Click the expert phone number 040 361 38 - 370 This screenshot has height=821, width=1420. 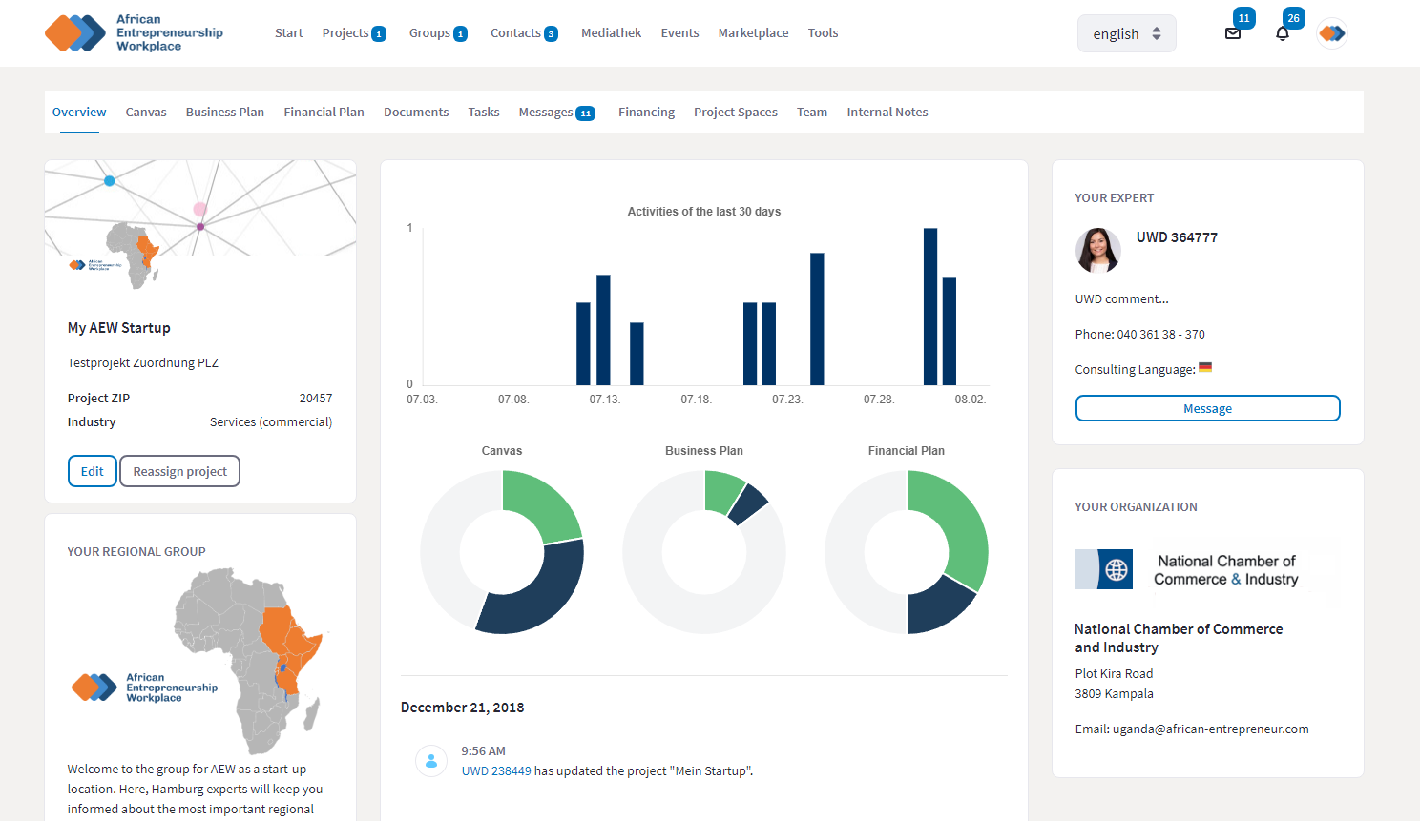1160,335
